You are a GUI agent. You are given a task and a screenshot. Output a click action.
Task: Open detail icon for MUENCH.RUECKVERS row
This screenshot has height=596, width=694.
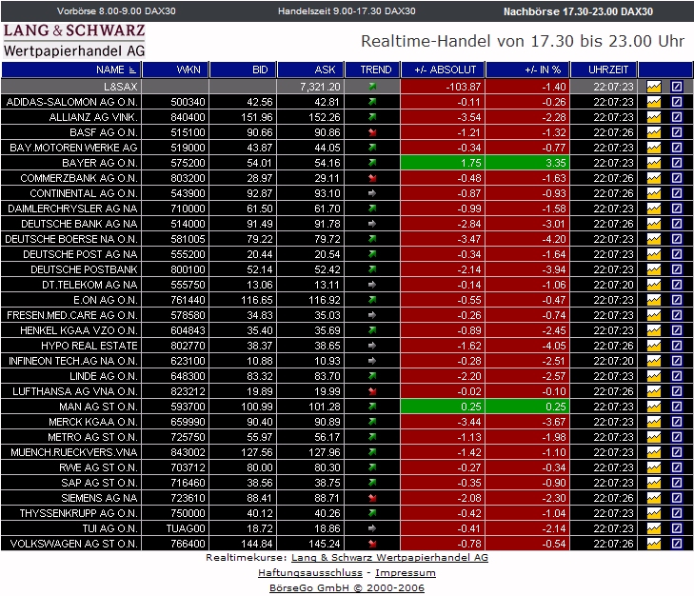pos(676,452)
